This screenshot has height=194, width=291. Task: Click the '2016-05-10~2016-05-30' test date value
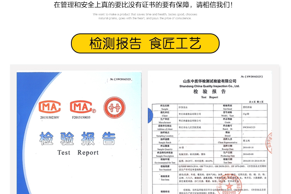point(254,161)
